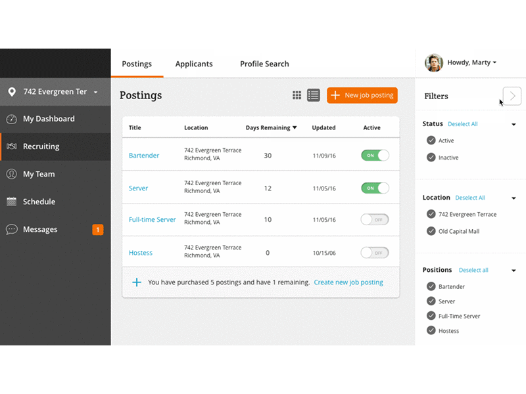Enable the Full-time Server posting toggle
Viewport: 526px width, 394px height.
[374, 219]
